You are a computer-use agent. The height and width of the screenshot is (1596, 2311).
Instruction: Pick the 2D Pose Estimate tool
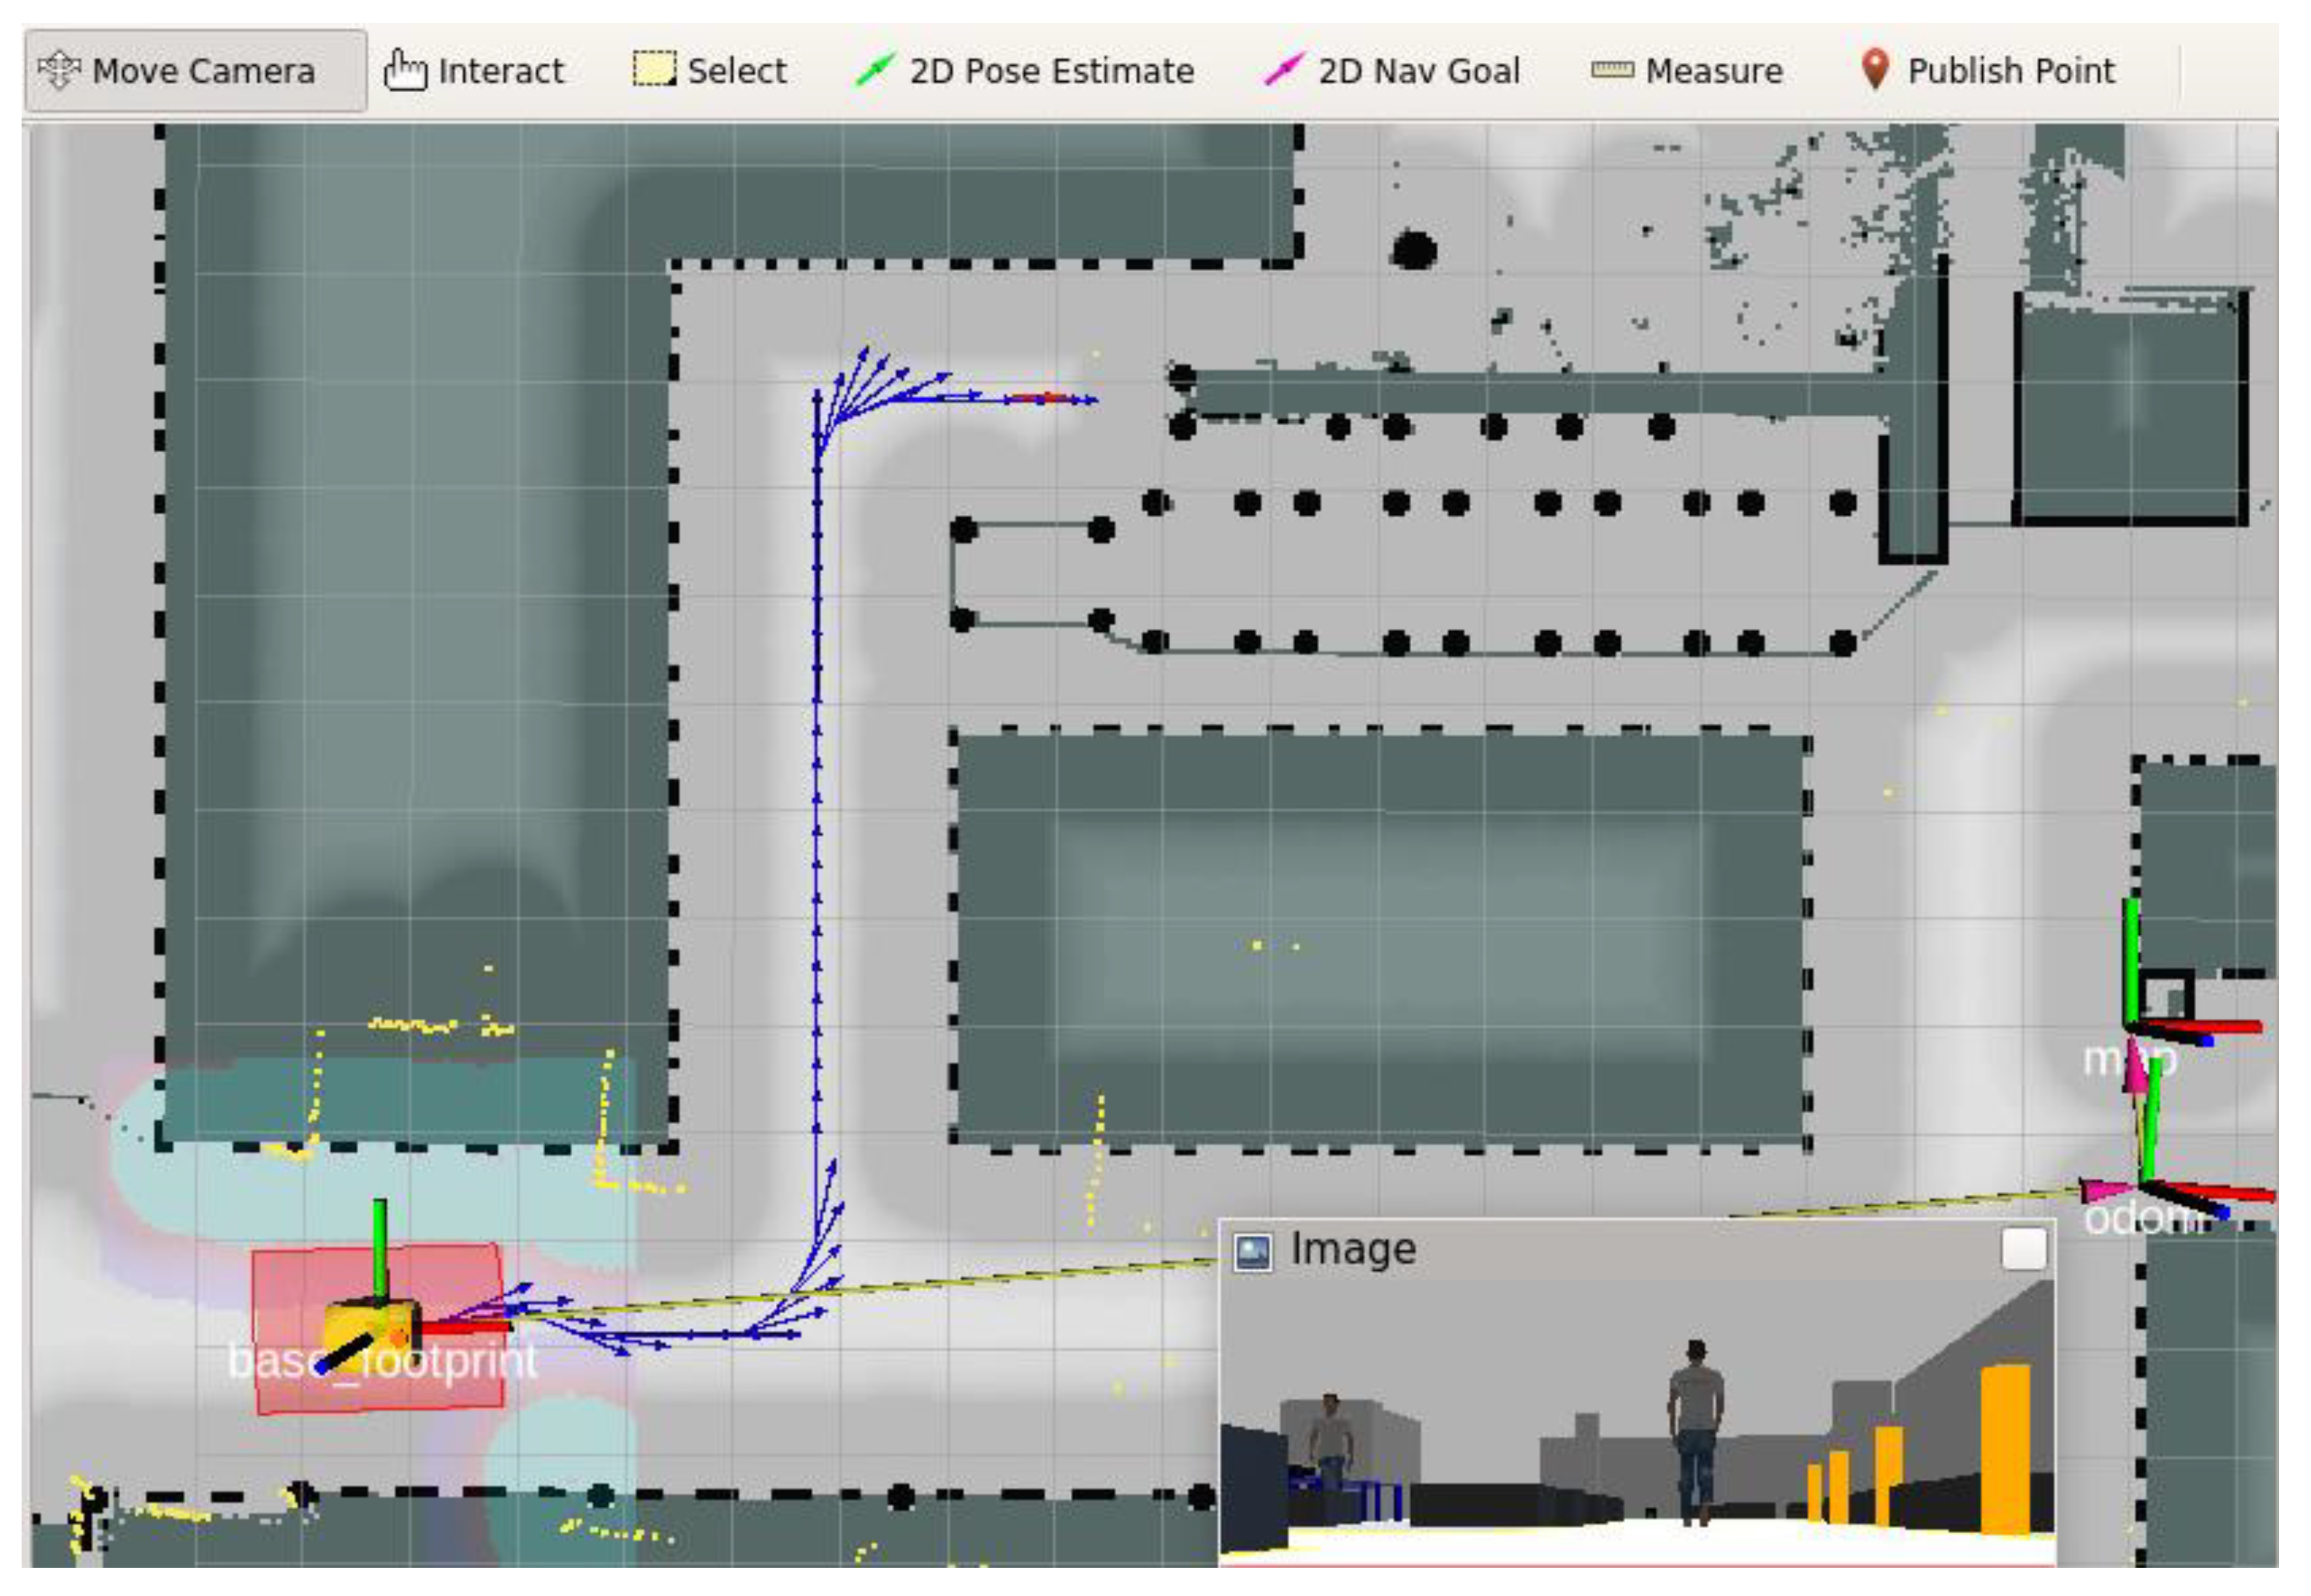tap(1026, 71)
